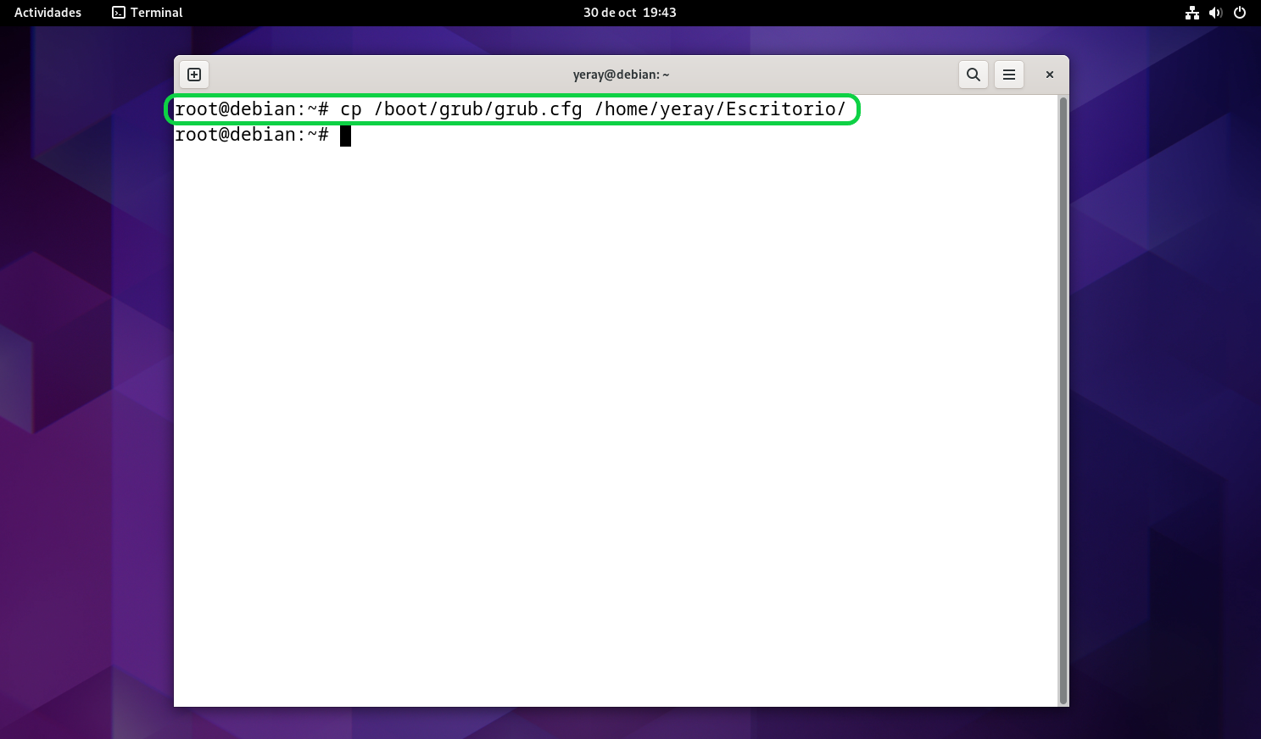Close the terminal window
Image resolution: width=1261 pixels, height=739 pixels.
point(1050,75)
